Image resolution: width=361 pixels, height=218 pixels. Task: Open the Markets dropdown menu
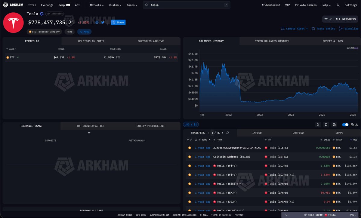(x=97, y=5)
